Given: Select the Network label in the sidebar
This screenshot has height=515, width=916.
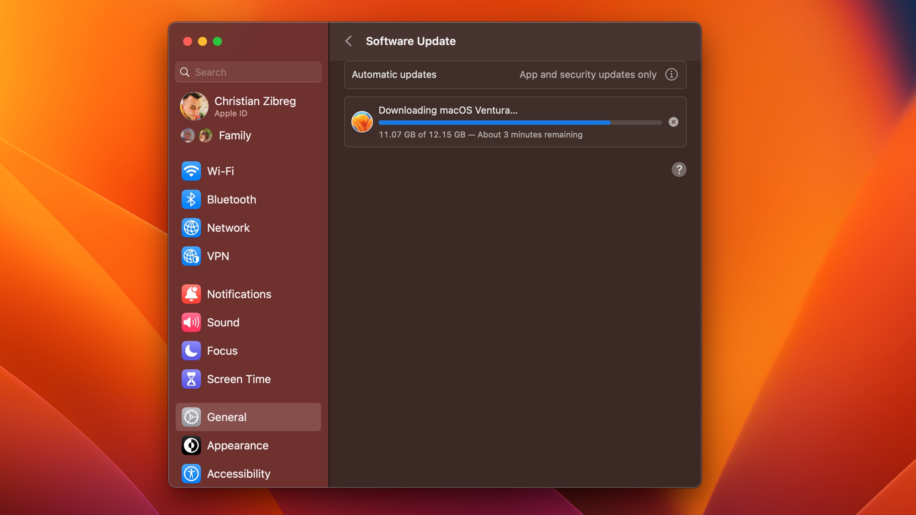Looking at the screenshot, I should 228,228.
